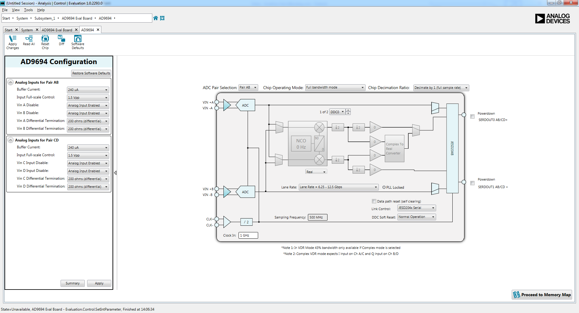Click the Restore Software Defaults button

tap(91, 73)
